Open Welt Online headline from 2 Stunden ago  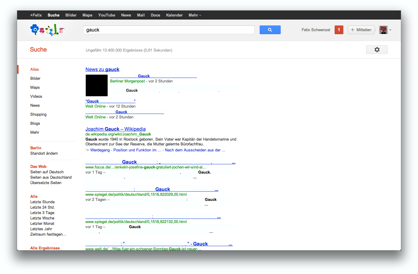[125, 112]
